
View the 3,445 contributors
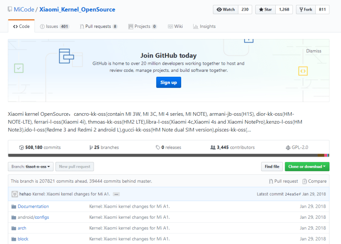233,148
